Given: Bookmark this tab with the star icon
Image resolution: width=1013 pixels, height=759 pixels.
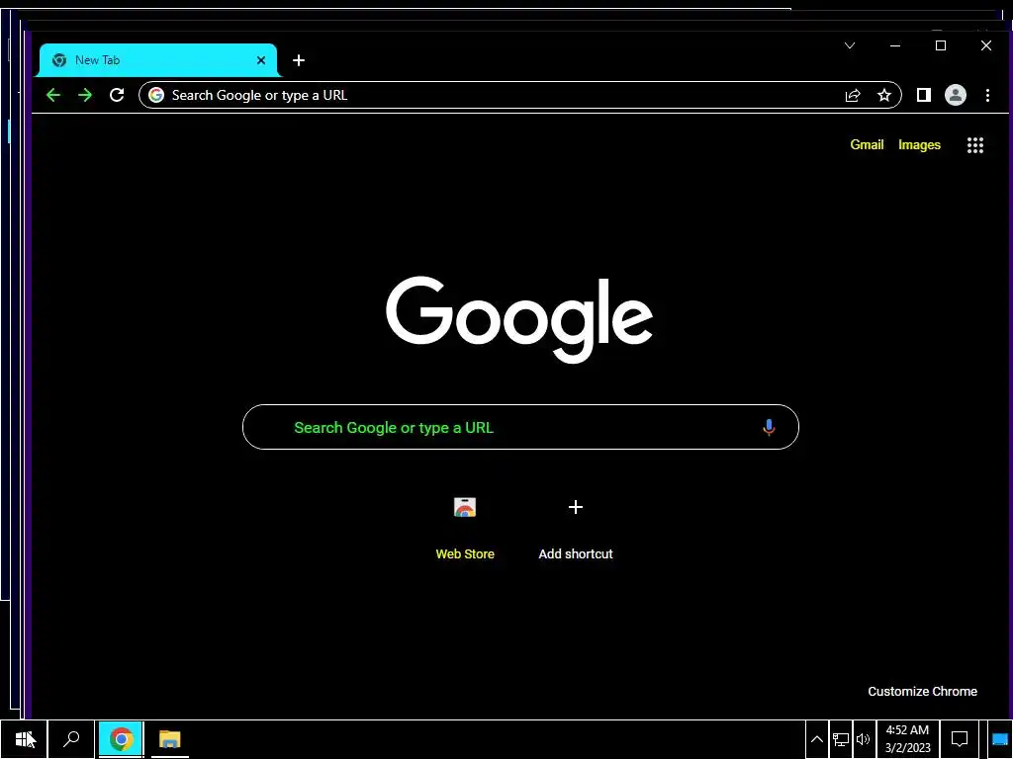Looking at the screenshot, I should coord(884,96).
